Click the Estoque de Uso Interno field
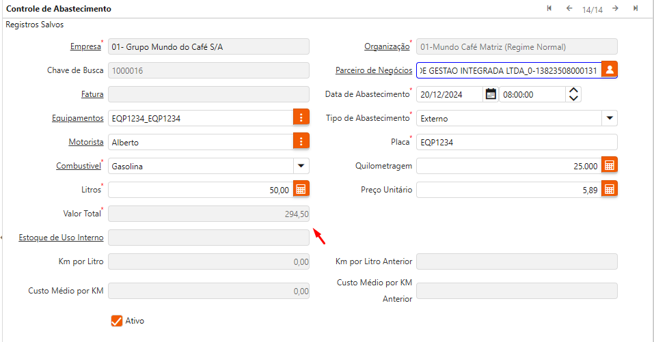654x342 pixels. tap(208, 238)
